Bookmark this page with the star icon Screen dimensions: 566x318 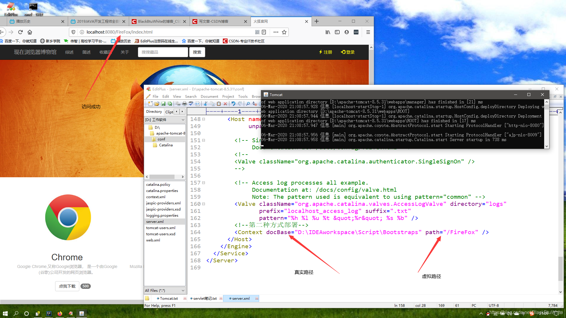point(284,32)
